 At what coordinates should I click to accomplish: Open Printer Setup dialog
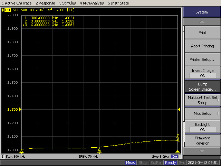click(203, 59)
